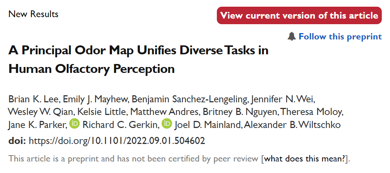Click the article title heading
Image resolution: width=390 pixels, height=173 pixels.
pyautogui.click(x=138, y=60)
